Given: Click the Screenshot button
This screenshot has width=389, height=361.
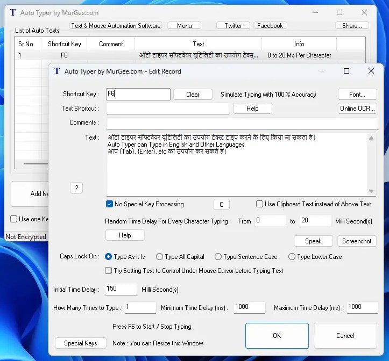Looking at the screenshot, I should pos(357,241).
